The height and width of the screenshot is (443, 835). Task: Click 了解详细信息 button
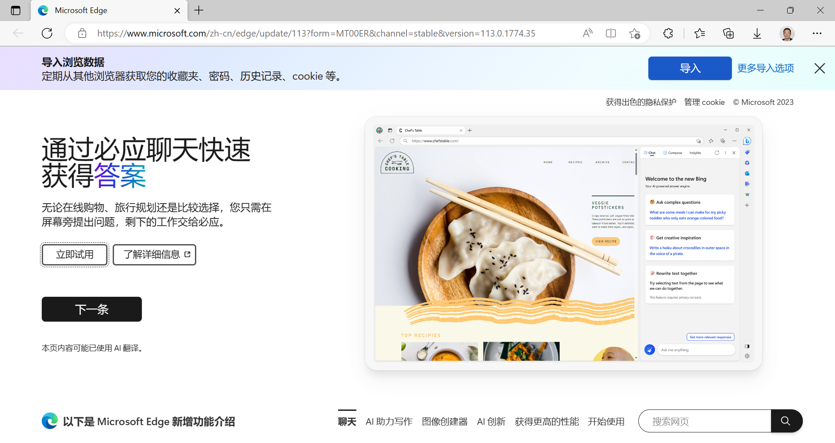[x=154, y=255]
